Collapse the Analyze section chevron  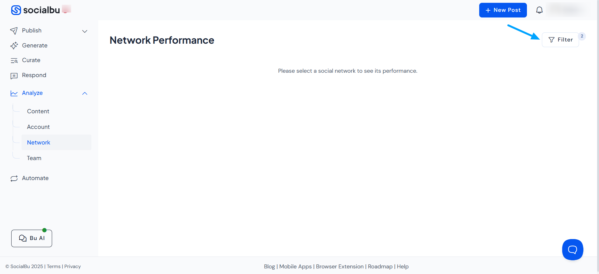pos(85,93)
